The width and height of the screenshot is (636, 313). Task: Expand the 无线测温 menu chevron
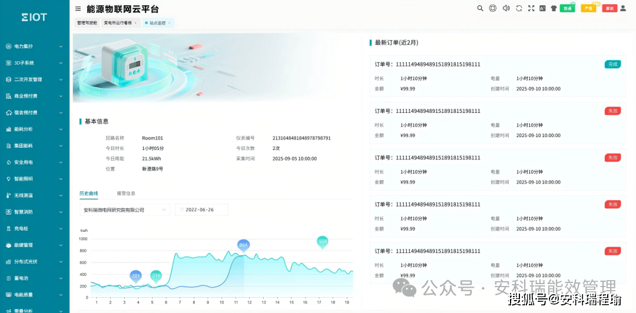point(61,195)
